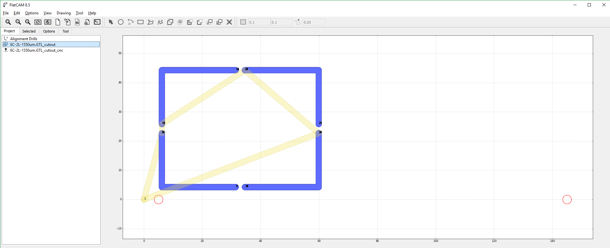Open the Drawing menu
This screenshot has height=248, width=610.
[64, 13]
